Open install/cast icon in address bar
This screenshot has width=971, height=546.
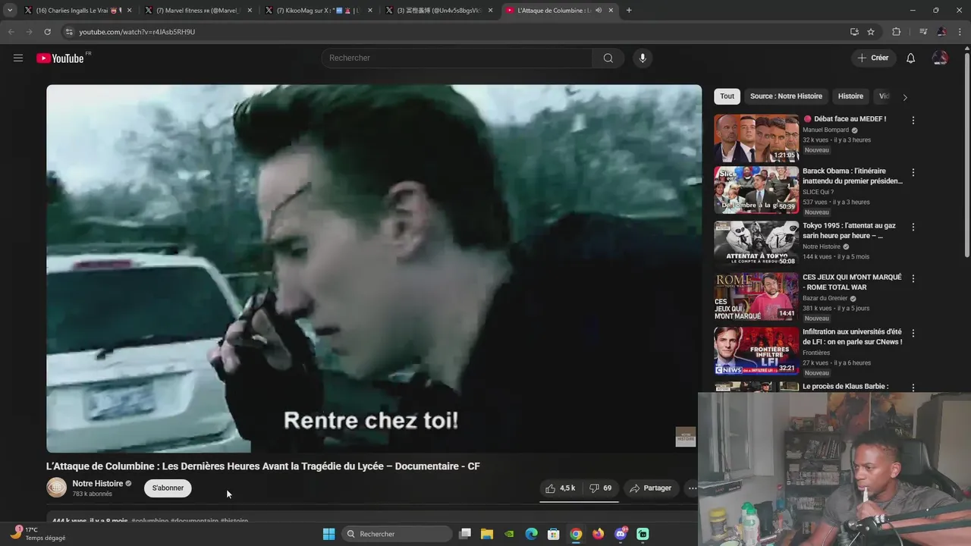click(854, 32)
